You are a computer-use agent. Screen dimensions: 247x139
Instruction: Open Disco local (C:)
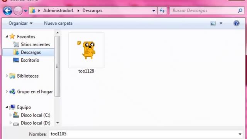36,115
